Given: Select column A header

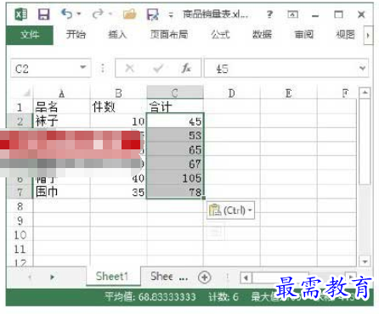Looking at the screenshot, I should (x=61, y=93).
